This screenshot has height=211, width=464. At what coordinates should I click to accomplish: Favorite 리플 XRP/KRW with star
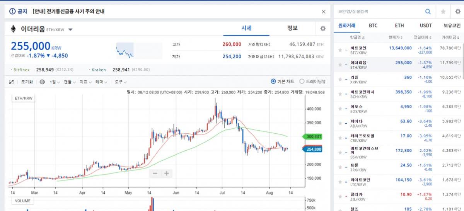340,79
